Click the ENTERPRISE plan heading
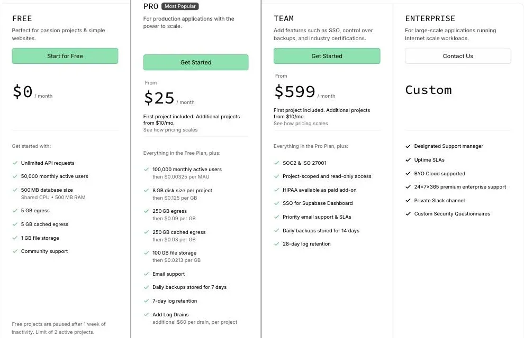Image resolution: width=524 pixels, height=338 pixels. click(430, 18)
